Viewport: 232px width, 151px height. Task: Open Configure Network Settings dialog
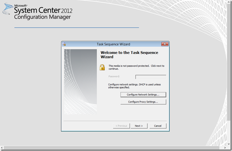[x=143, y=95]
